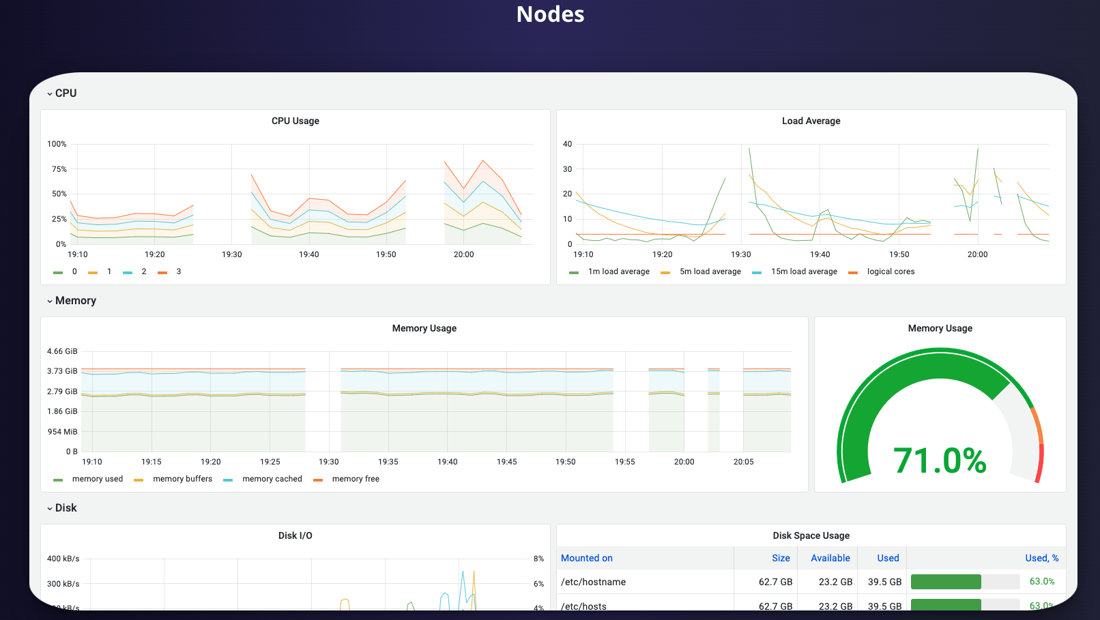Open the Disk Space Usage panel title

coord(811,535)
